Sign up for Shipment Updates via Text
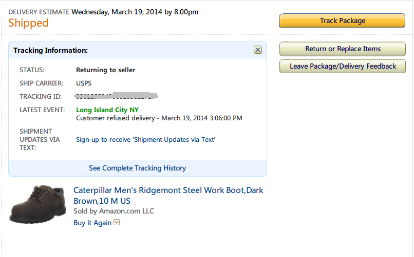 [x=145, y=139]
